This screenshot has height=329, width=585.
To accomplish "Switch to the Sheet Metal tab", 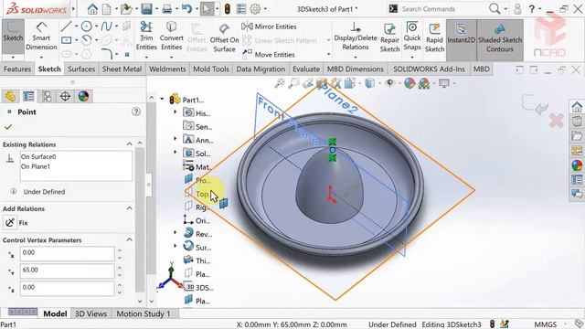I will (x=122, y=69).
